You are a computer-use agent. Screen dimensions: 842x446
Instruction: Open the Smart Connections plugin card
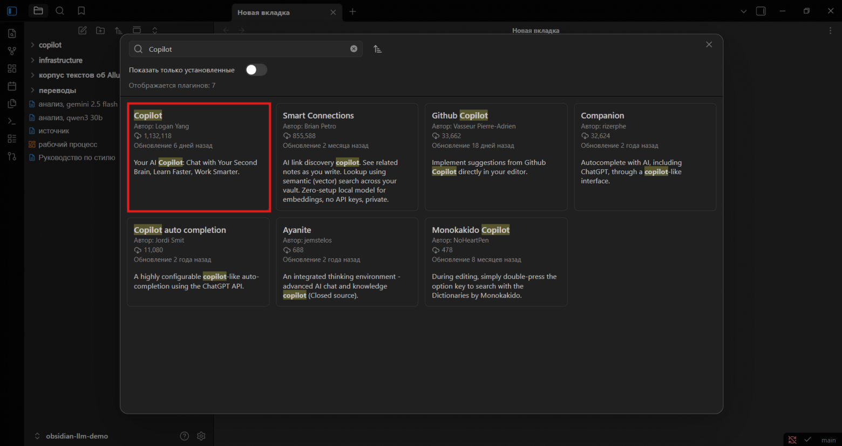click(x=347, y=157)
